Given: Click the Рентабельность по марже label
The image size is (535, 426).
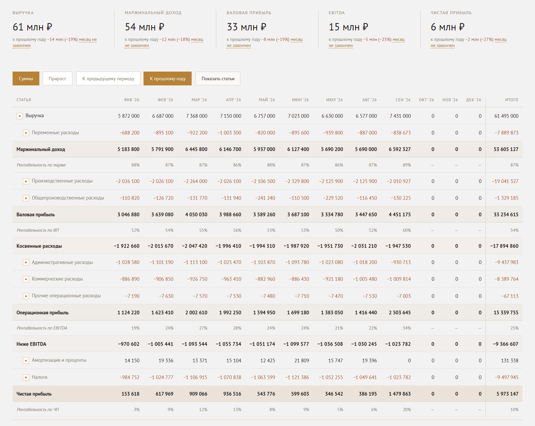Looking at the screenshot, I should tap(41, 165).
